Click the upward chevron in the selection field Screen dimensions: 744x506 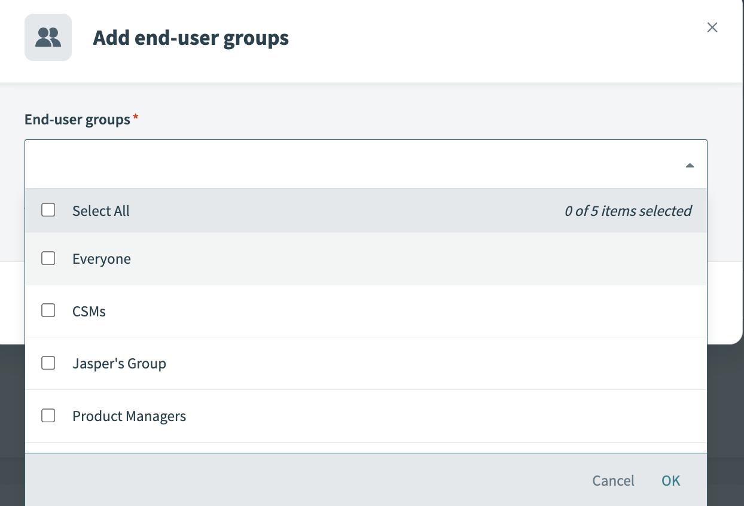pyautogui.click(x=690, y=164)
